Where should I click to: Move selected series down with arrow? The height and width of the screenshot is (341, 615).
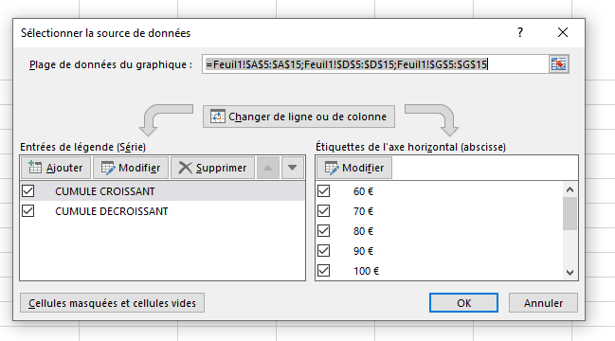pos(292,168)
